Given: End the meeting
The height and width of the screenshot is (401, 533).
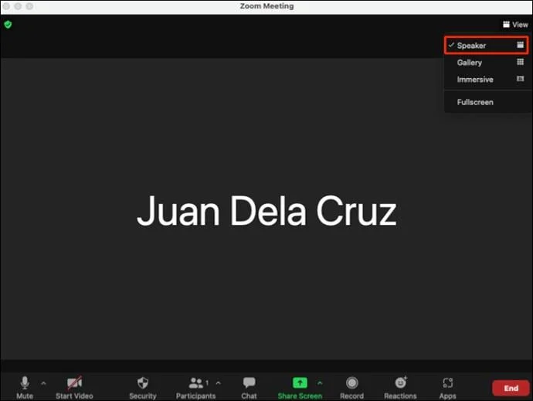Looking at the screenshot, I should [x=511, y=388].
